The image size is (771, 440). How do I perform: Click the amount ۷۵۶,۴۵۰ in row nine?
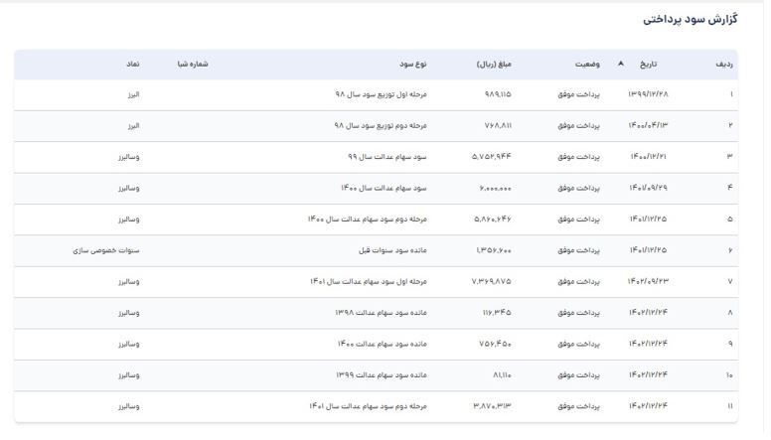[494, 344]
